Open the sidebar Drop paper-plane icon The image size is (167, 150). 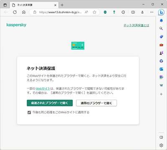point(161,85)
